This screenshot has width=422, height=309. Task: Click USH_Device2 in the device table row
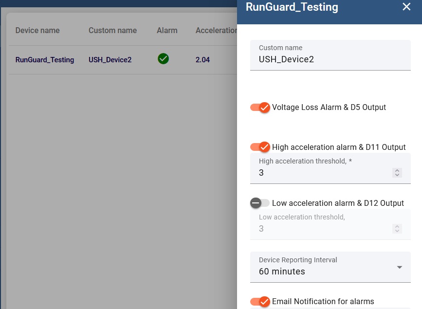(x=110, y=59)
